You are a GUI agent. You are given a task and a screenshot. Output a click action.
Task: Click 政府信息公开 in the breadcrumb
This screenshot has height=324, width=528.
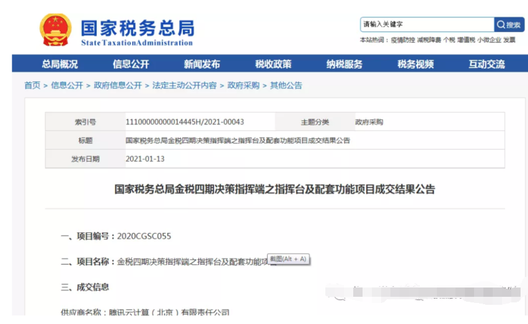click(118, 85)
